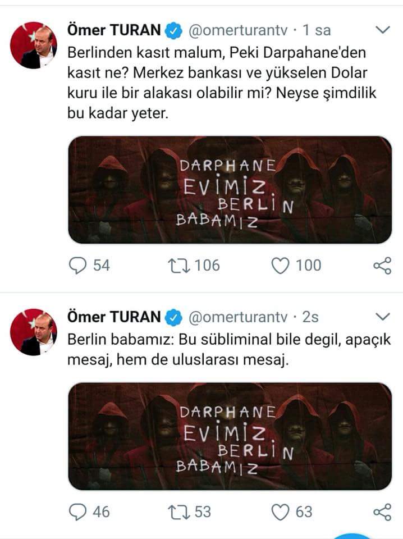Open the '1 sa' timestamp link
The height and width of the screenshot is (539, 403).
[x=317, y=30]
